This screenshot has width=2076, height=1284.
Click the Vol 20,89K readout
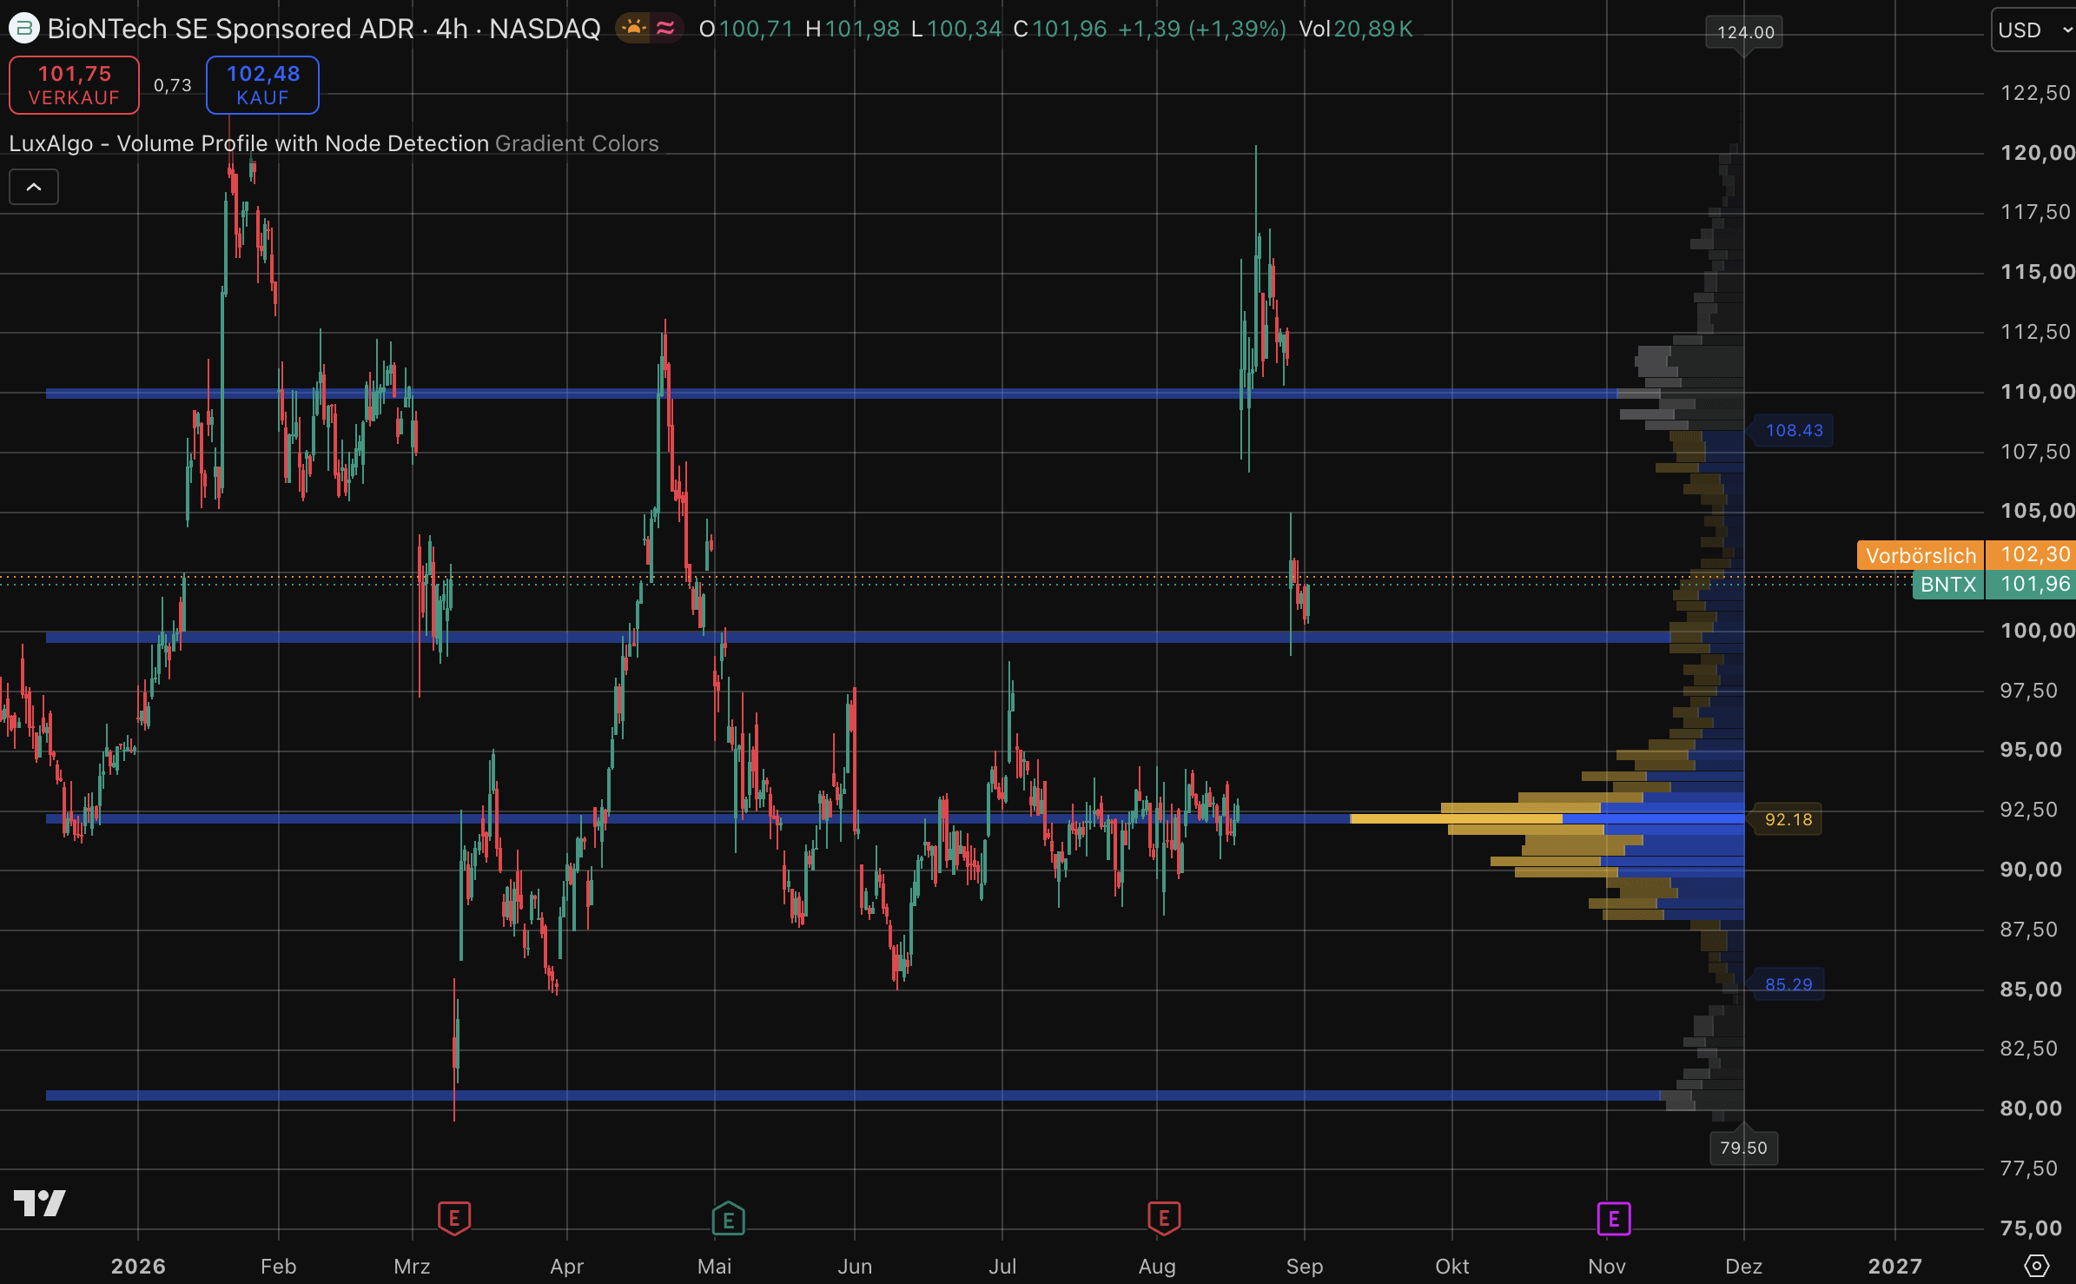tap(1355, 29)
